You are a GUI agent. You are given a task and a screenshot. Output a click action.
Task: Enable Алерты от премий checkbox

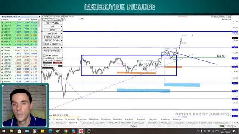[x=44, y=58]
